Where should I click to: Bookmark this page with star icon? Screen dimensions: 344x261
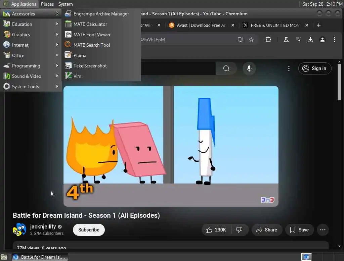click(251, 40)
